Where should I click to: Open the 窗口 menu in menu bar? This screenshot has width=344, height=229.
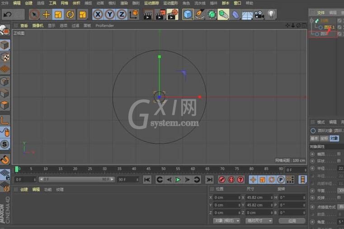coord(237,3)
